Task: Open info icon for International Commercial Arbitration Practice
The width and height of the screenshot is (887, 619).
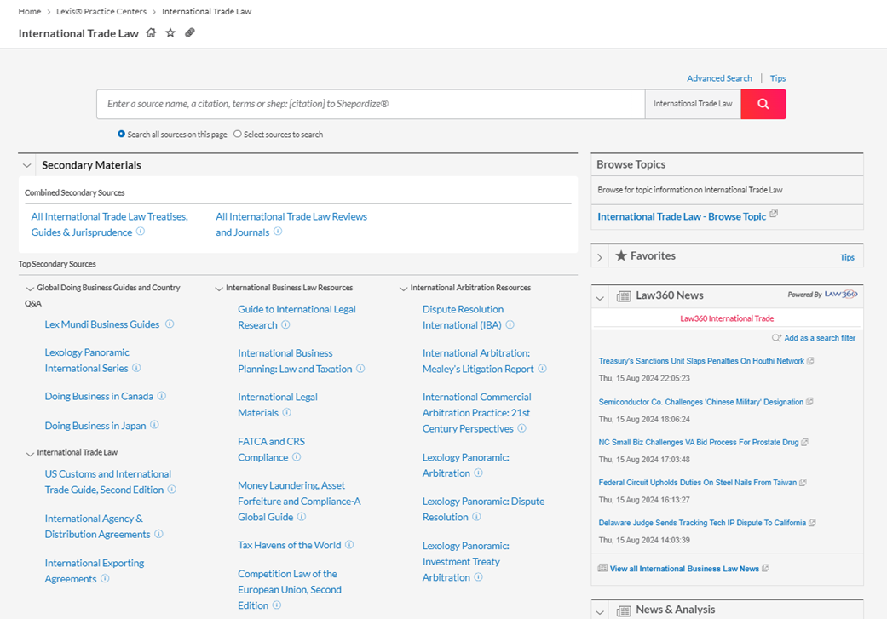Action: (521, 428)
